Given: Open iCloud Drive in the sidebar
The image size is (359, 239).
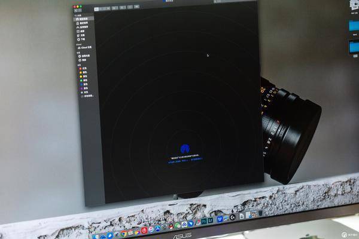Looking at the screenshot, I should point(85,47).
